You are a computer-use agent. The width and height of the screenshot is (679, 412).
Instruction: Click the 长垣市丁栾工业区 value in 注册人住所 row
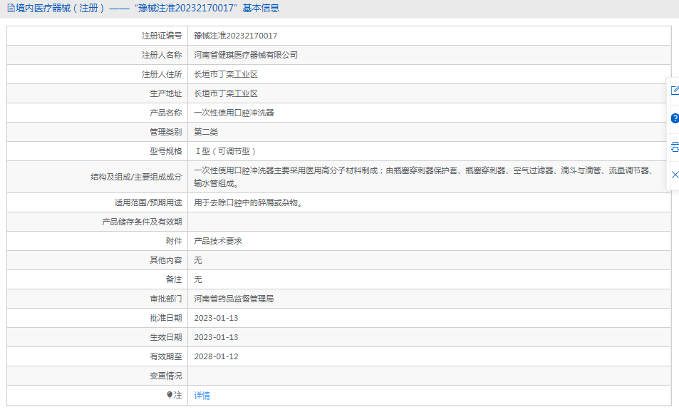(x=226, y=75)
